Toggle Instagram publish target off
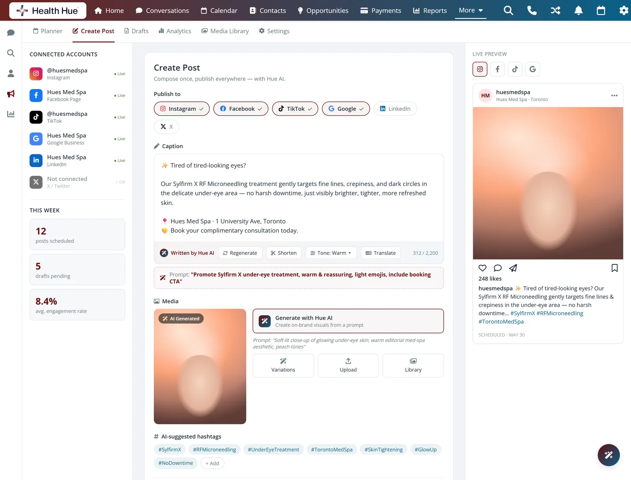 pos(182,109)
